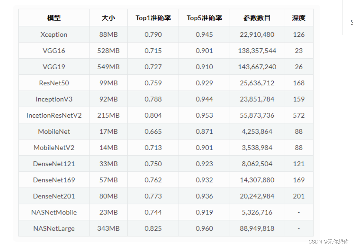Click the 215MB size value
The width and height of the screenshot is (353, 247).
[108, 115]
